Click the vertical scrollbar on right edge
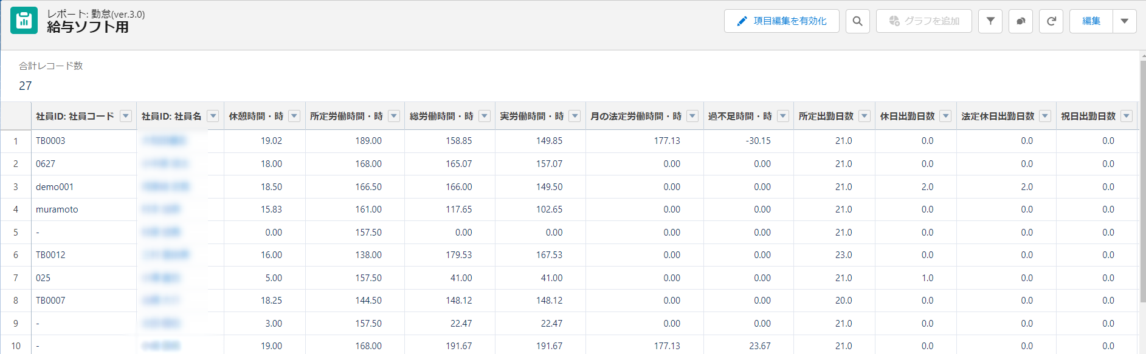The width and height of the screenshot is (1146, 354). (x=1142, y=182)
